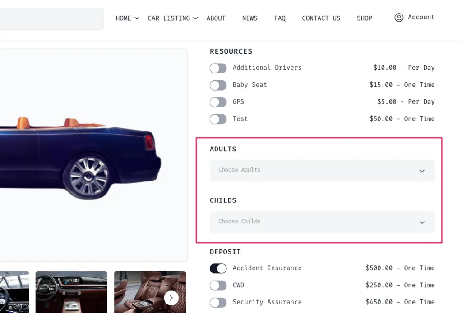Enable Security Assurance toggle

click(x=218, y=302)
